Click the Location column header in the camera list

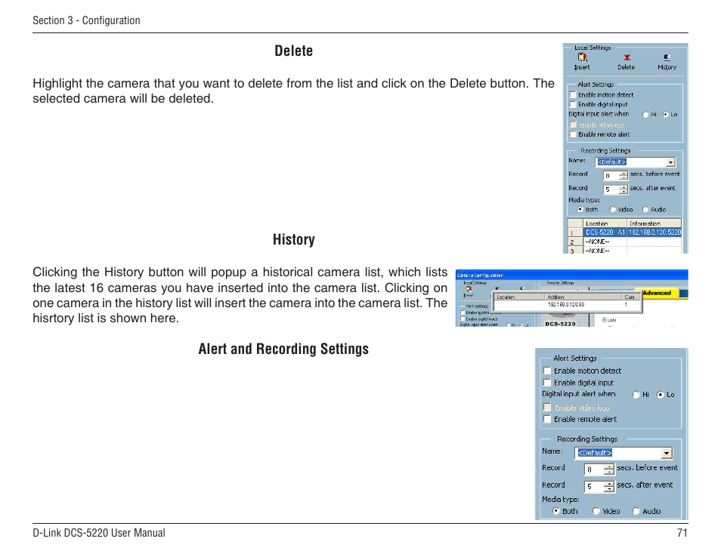click(x=605, y=223)
